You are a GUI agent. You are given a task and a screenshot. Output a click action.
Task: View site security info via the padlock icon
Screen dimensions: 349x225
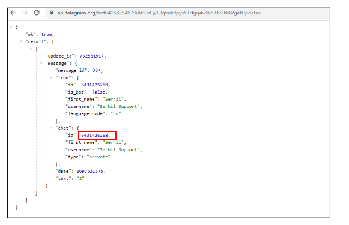(x=52, y=13)
